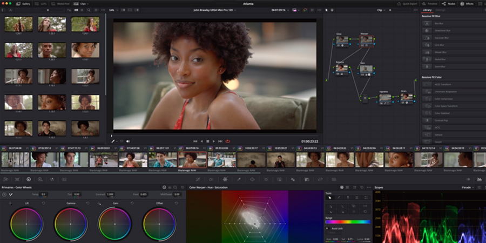The image size is (486, 243).
Task: Reset the Lift wheel
Action: coord(43,204)
